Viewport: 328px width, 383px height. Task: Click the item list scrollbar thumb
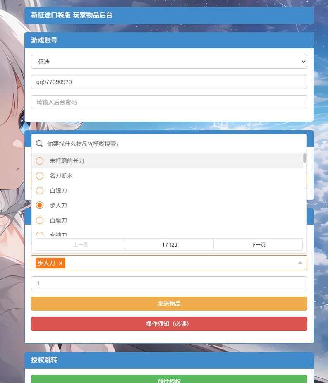tap(304, 158)
